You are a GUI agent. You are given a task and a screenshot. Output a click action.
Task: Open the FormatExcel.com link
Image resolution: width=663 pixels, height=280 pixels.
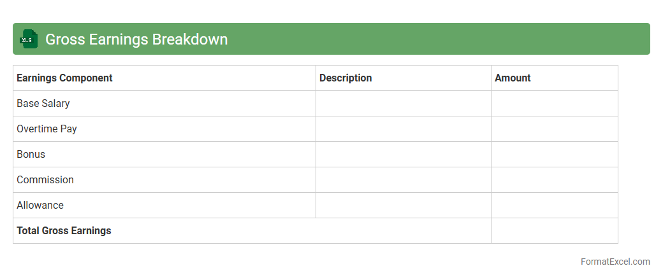[x=615, y=262]
